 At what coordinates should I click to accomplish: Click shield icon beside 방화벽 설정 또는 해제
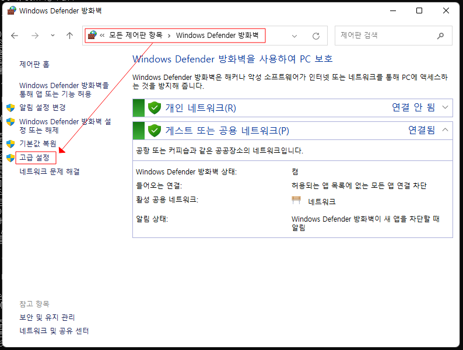point(10,122)
